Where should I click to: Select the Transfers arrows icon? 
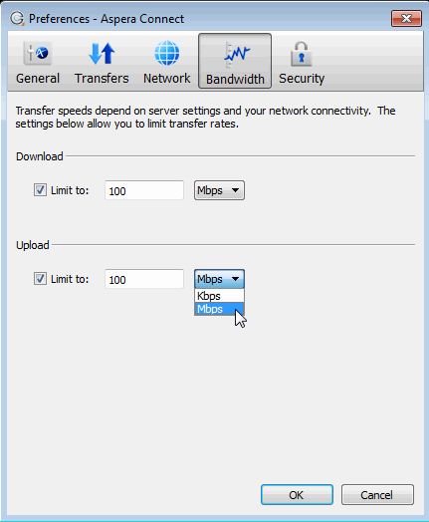click(x=102, y=53)
